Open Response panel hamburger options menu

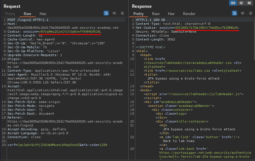[x=251, y=13]
